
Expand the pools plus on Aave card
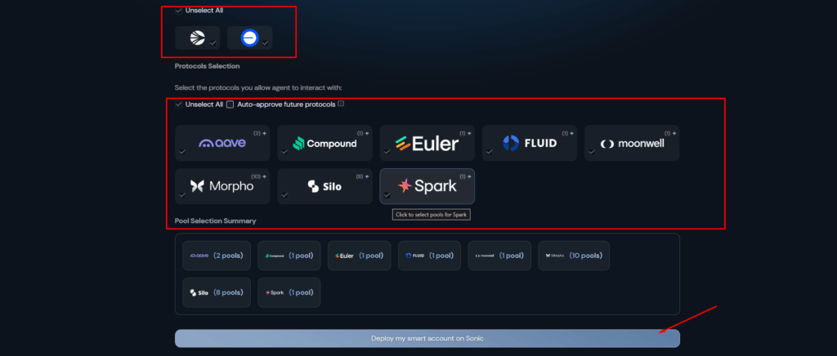click(264, 132)
